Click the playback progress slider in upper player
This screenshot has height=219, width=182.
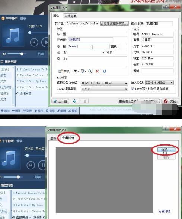pyautogui.click(x=38, y=33)
